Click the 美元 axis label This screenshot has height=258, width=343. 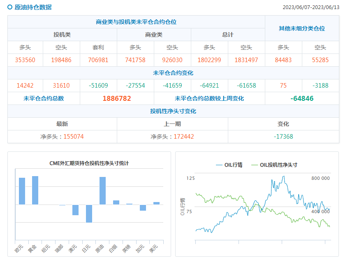tap(153, 249)
